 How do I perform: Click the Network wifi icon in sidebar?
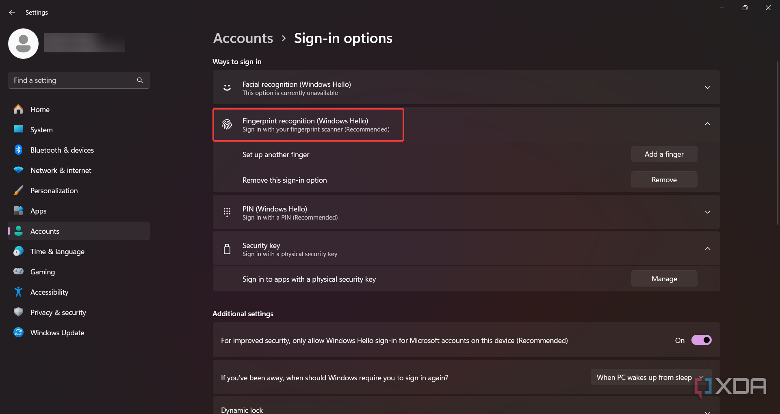click(x=18, y=170)
